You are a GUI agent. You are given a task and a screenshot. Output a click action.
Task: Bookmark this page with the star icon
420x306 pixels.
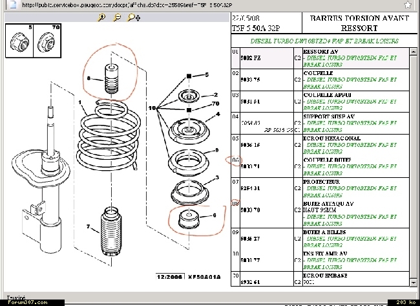point(408,5)
